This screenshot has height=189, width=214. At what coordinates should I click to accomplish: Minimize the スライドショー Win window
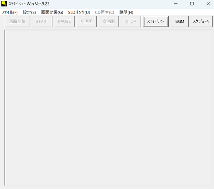(x=176, y=4)
